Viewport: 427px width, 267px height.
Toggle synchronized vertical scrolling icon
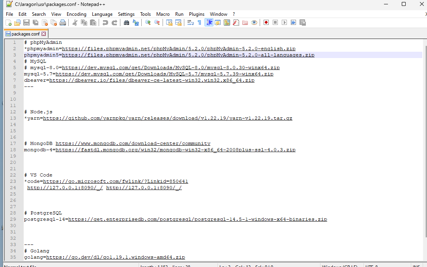pyautogui.click(x=169, y=23)
